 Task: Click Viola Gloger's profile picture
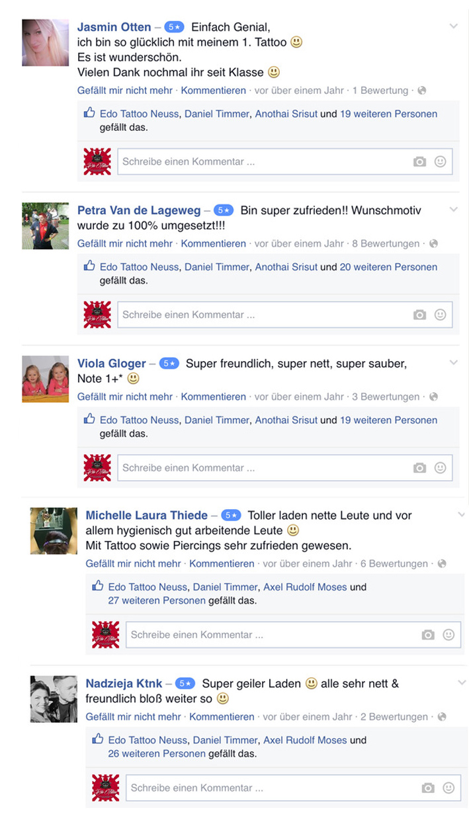coord(46,379)
